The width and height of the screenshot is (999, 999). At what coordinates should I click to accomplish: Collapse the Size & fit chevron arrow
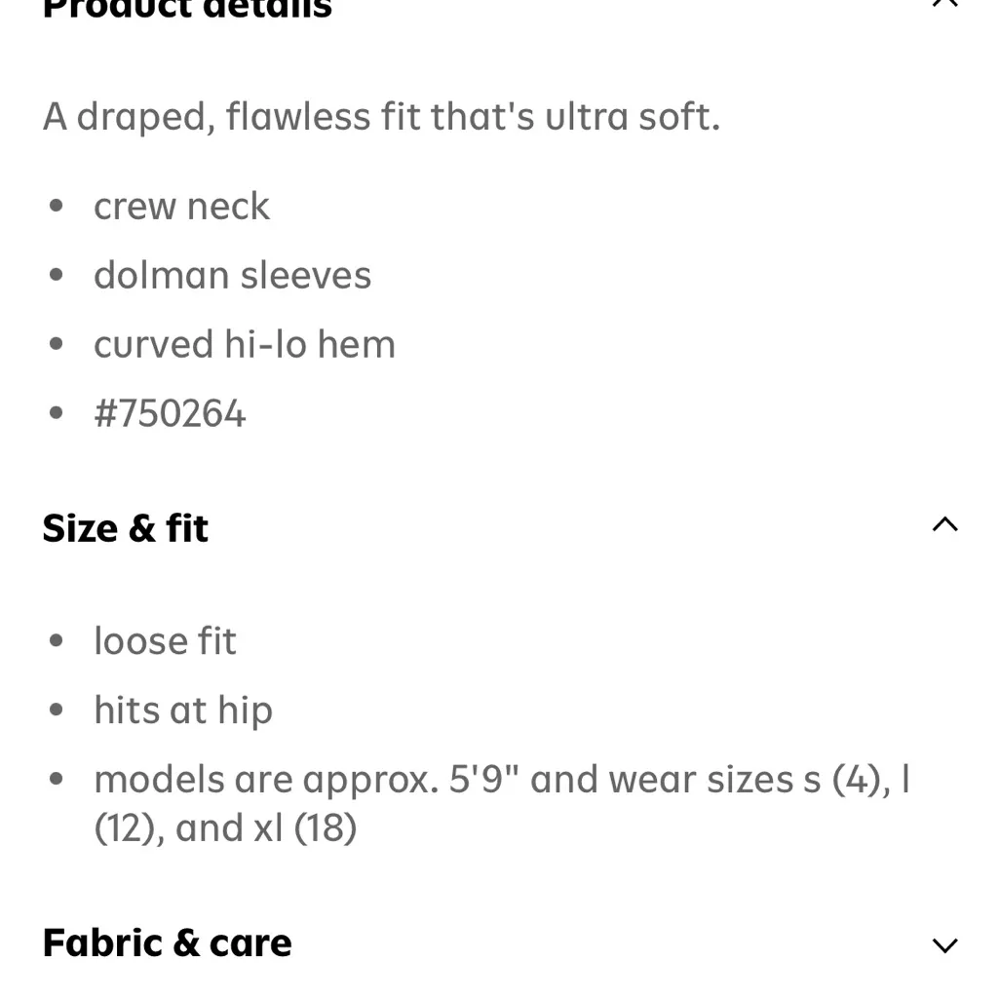pos(944,525)
